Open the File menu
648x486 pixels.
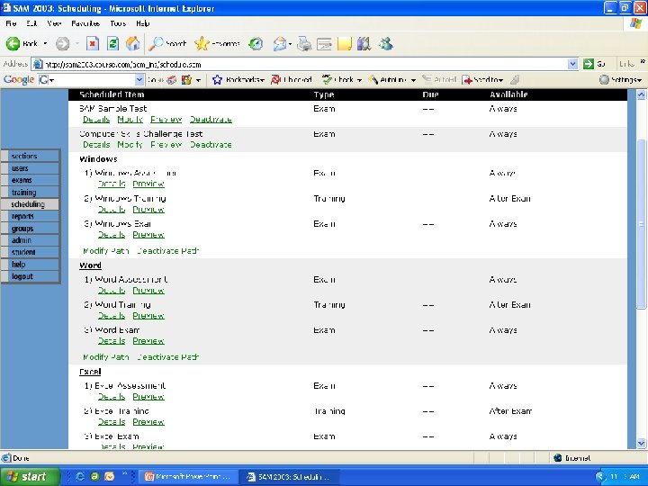[x=11, y=23]
